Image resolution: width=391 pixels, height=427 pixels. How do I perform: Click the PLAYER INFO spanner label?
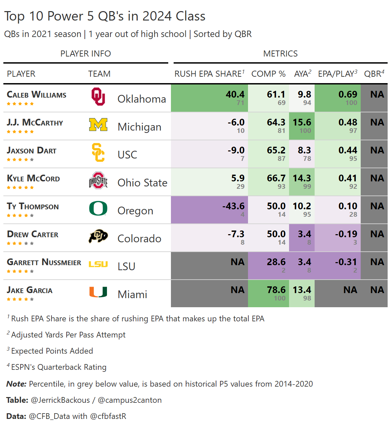click(85, 54)
